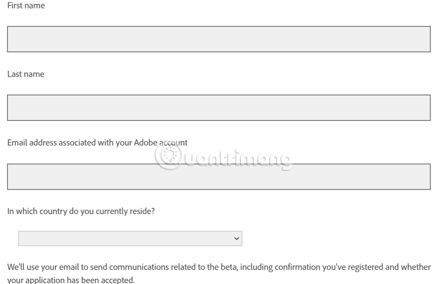Image resolution: width=433 pixels, height=284 pixels.
Task: Click the "First name" label
Action: pyautogui.click(x=26, y=6)
